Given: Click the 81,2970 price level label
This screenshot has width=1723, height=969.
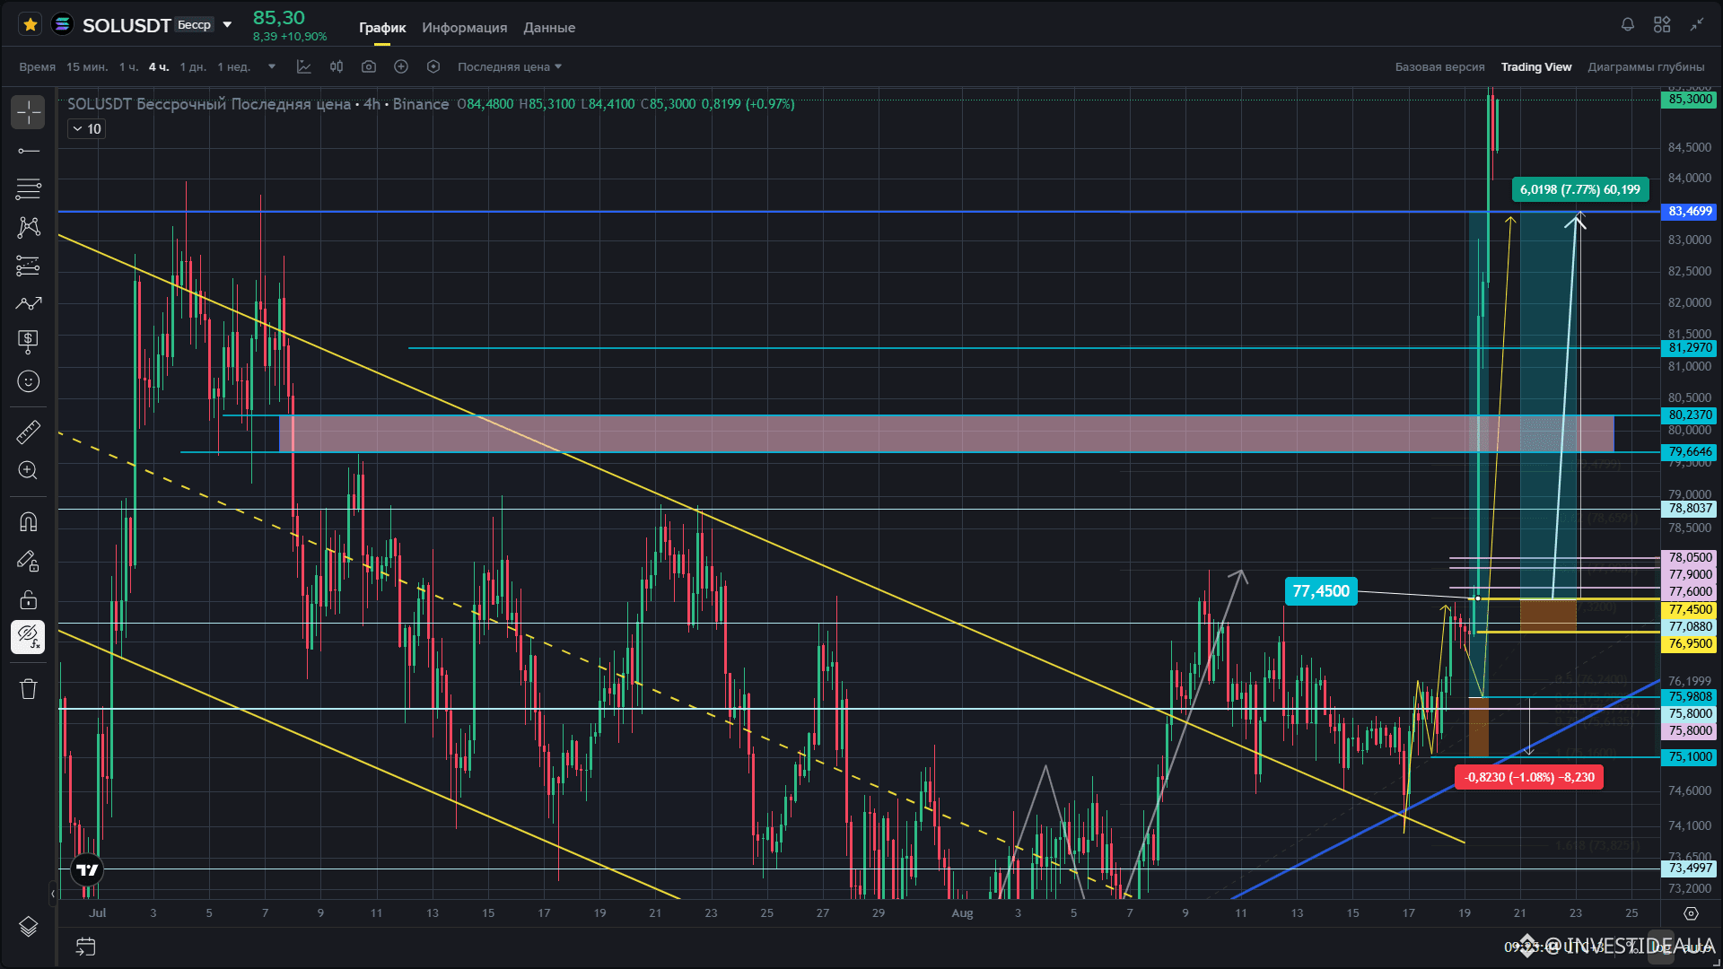Looking at the screenshot, I should 1690,348.
